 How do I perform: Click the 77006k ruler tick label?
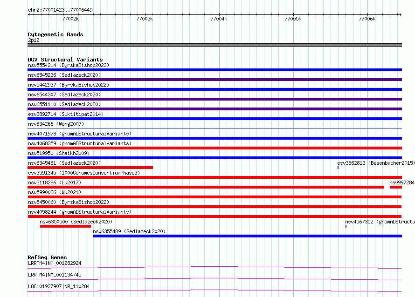[367, 19]
